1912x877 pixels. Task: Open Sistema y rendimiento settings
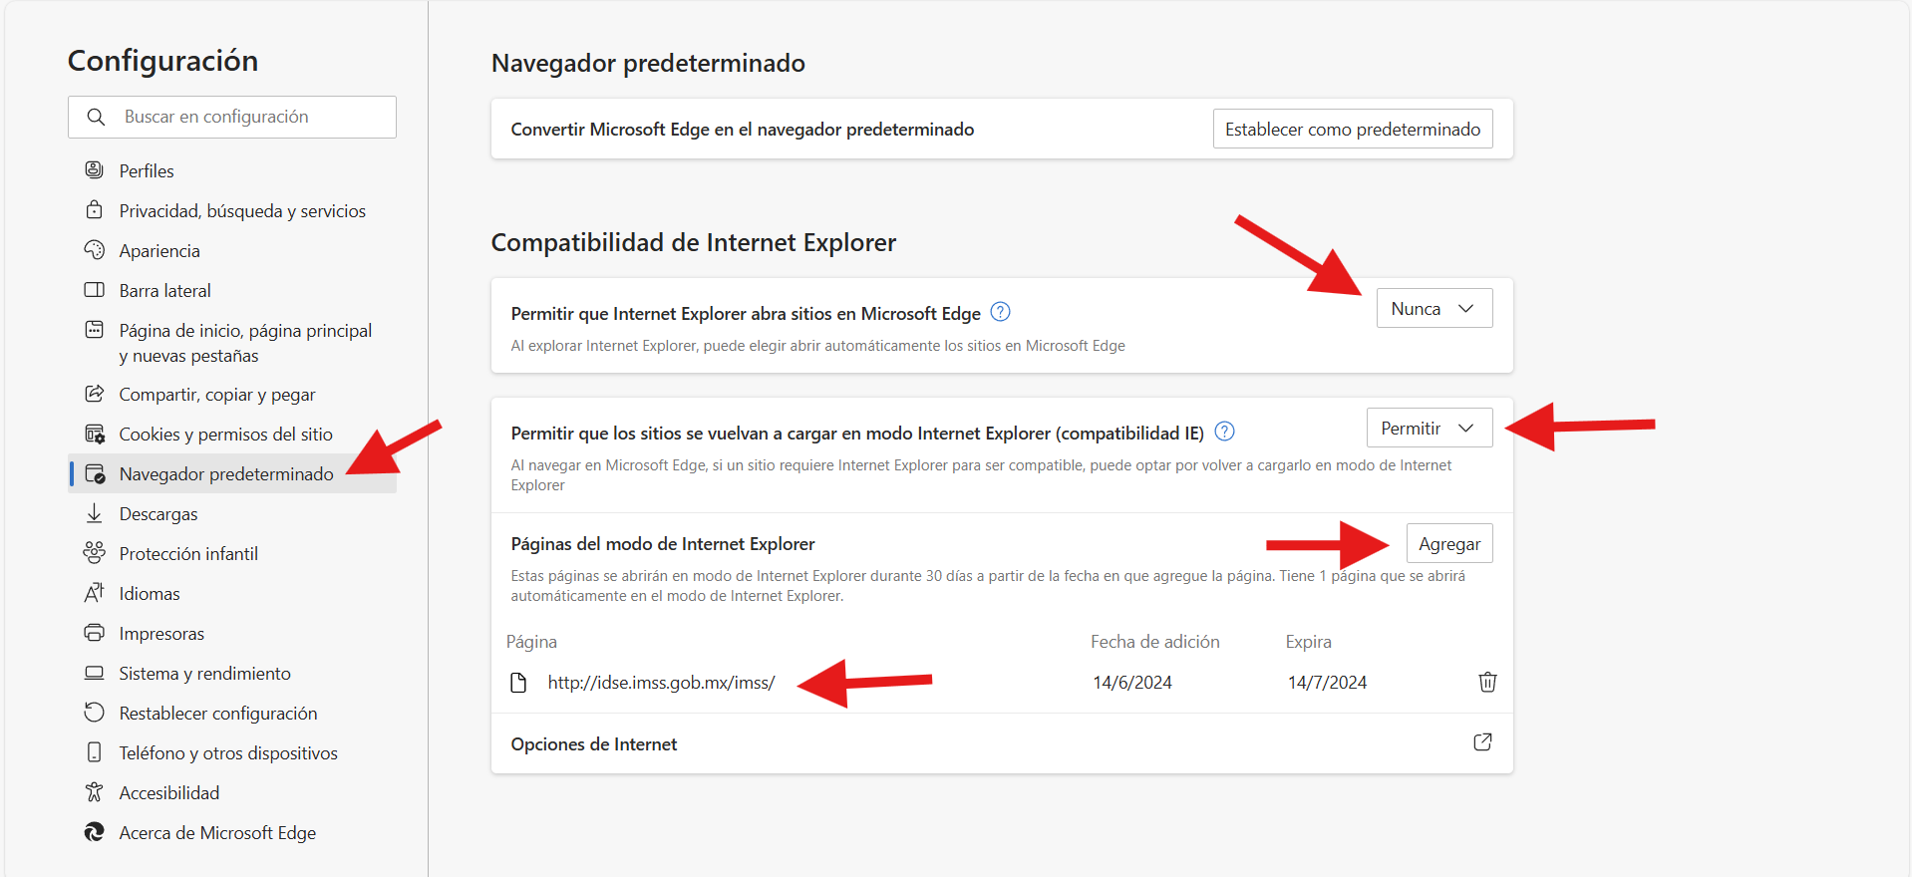click(232, 673)
